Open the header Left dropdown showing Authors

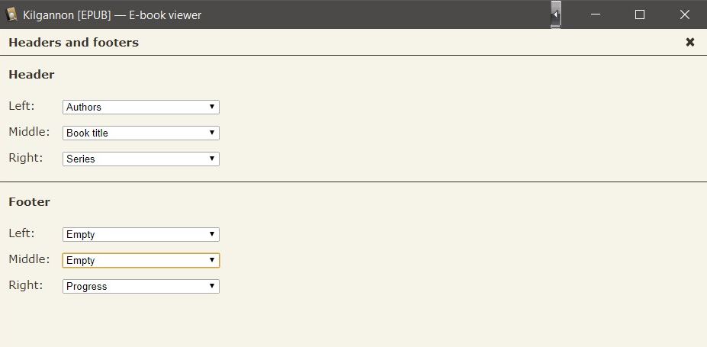[x=141, y=108]
